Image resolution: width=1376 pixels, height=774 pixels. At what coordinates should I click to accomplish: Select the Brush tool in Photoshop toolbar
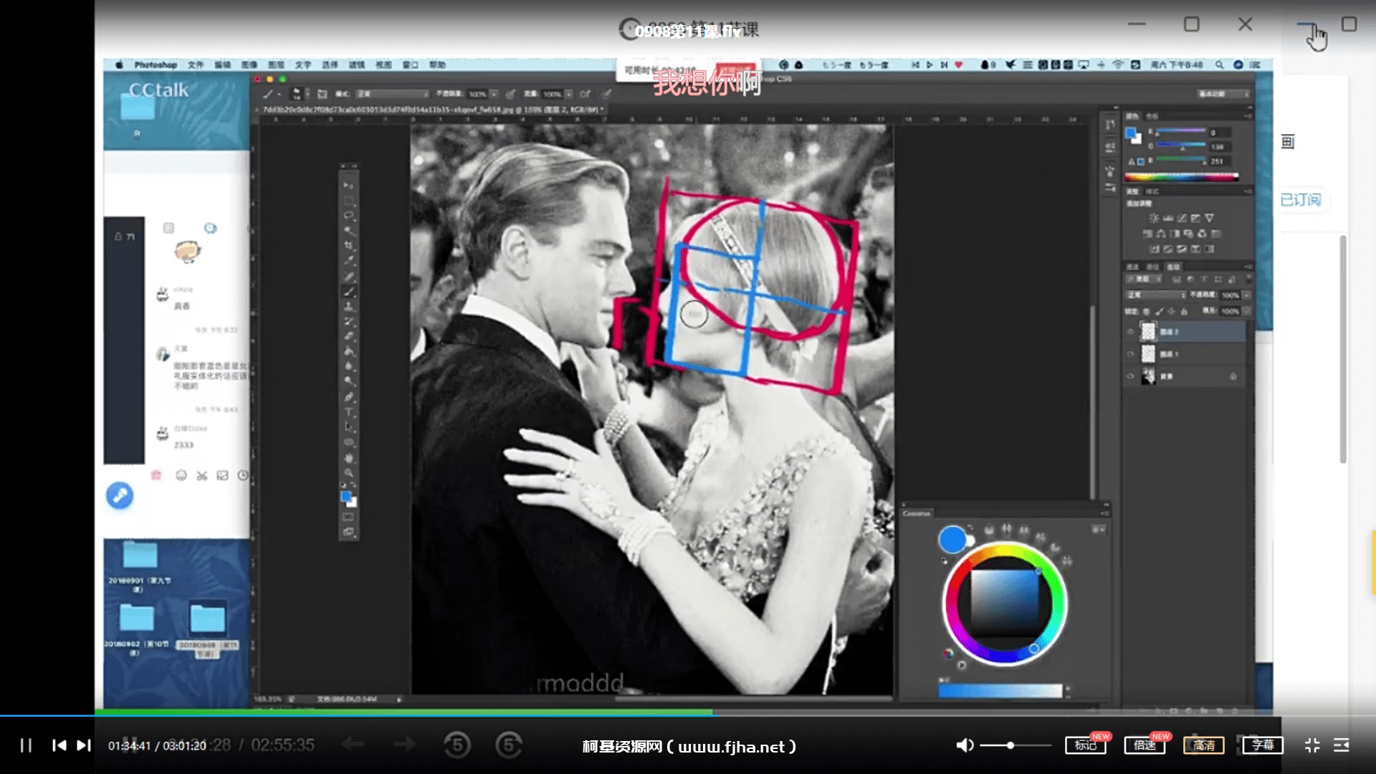click(x=349, y=291)
